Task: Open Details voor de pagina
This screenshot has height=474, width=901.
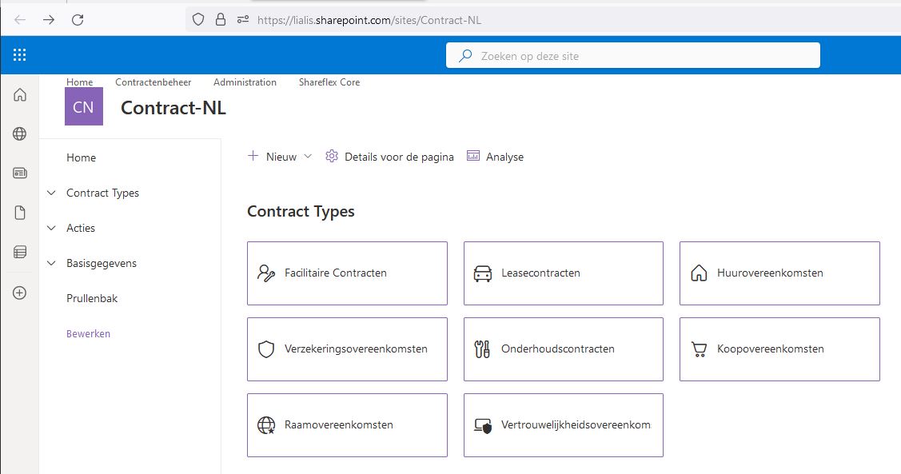Action: click(x=389, y=157)
